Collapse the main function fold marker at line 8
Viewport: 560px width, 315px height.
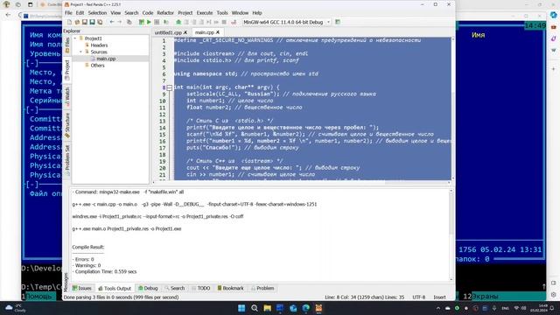pos(169,87)
